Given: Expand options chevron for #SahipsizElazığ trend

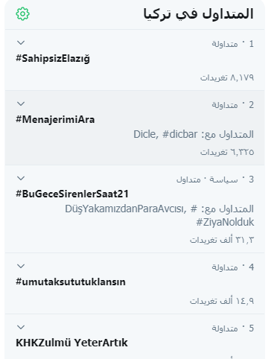Looking at the screenshot, I should (21, 42).
